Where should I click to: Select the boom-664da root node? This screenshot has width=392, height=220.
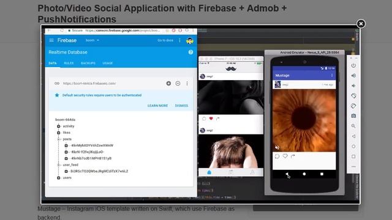65,120
